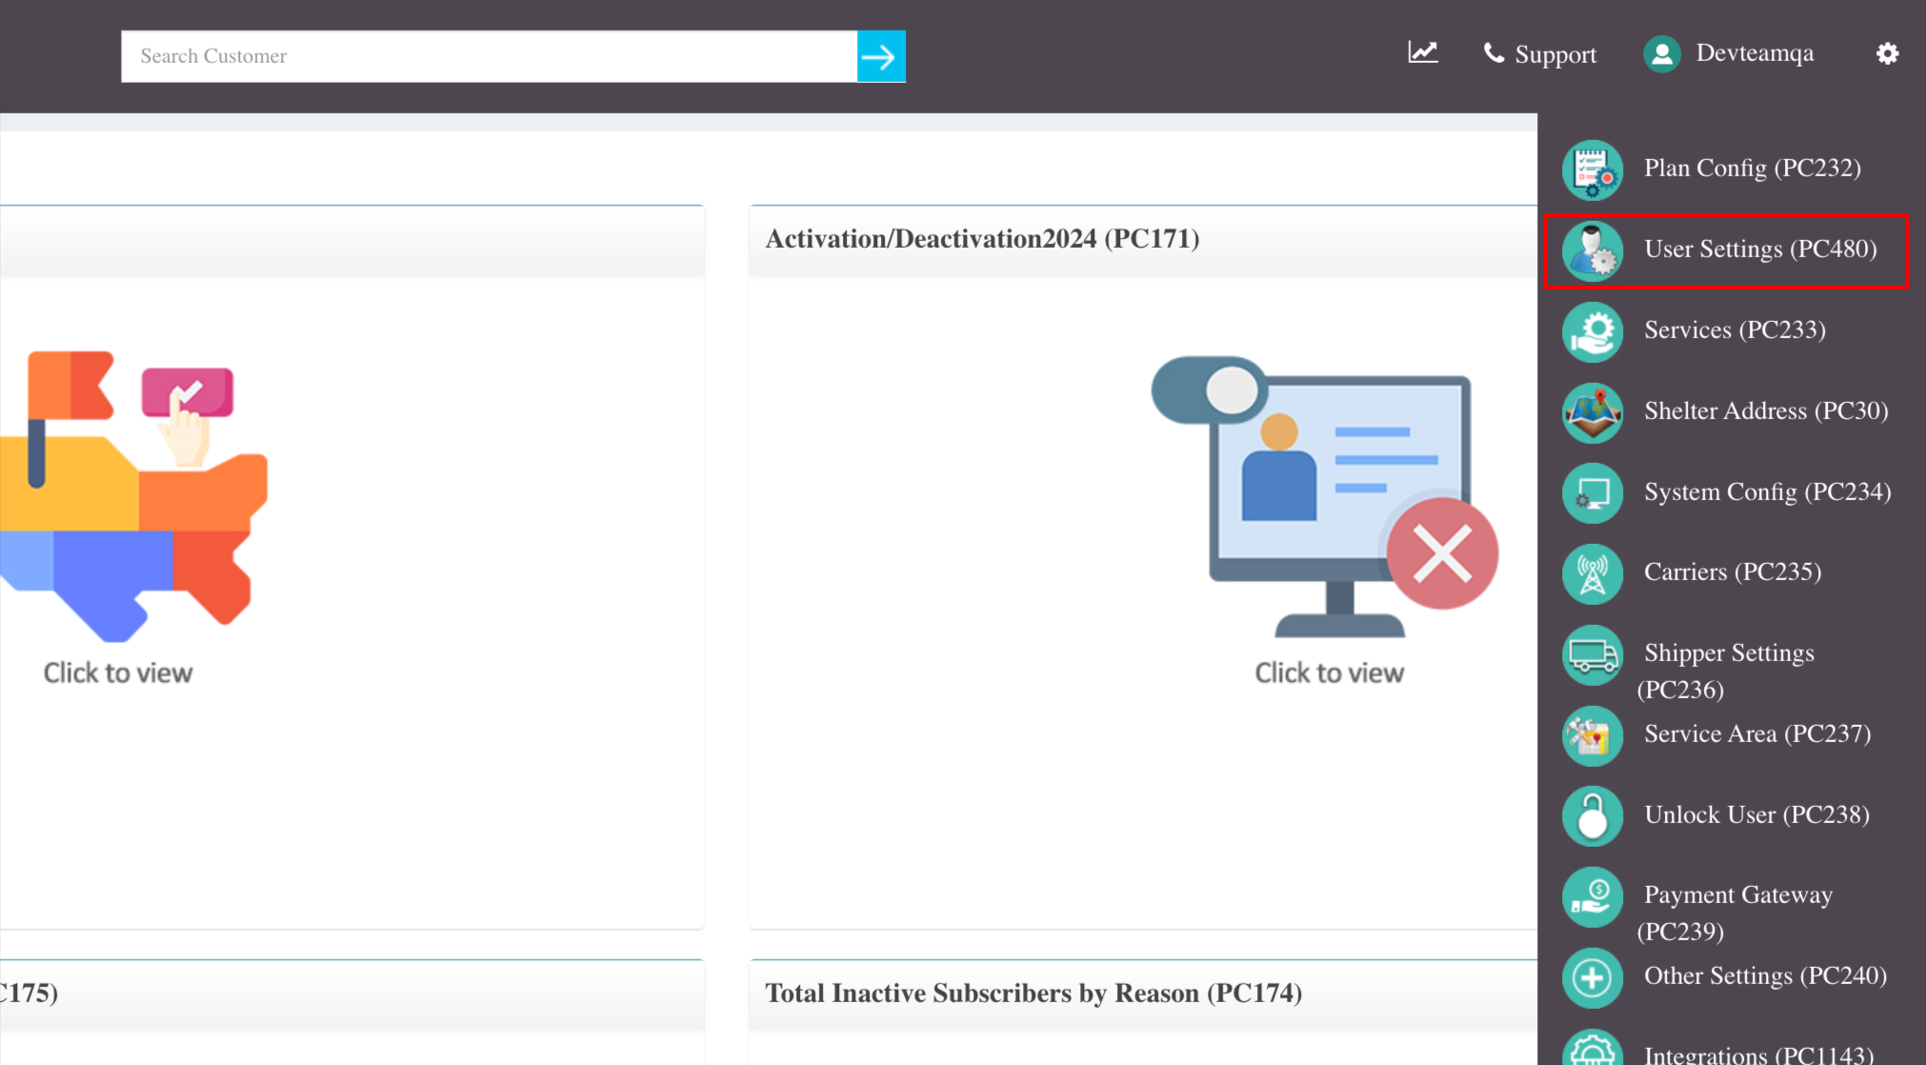Image resolution: width=1926 pixels, height=1065 pixels.
Task: Select Service Area (PC237) entry
Action: click(1757, 733)
